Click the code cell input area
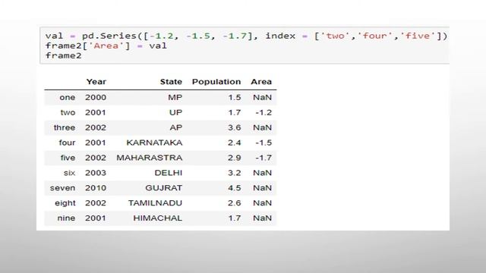Screen dimensions: 486x273 tap(245, 45)
